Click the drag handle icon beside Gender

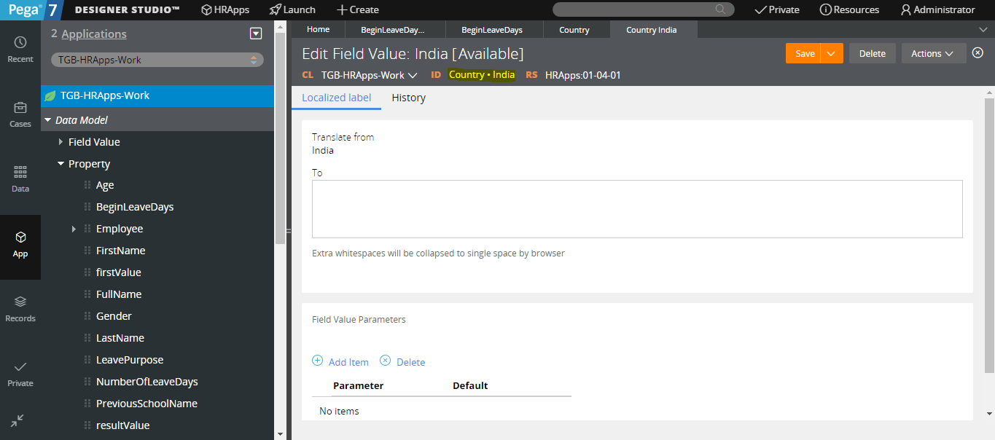click(87, 316)
